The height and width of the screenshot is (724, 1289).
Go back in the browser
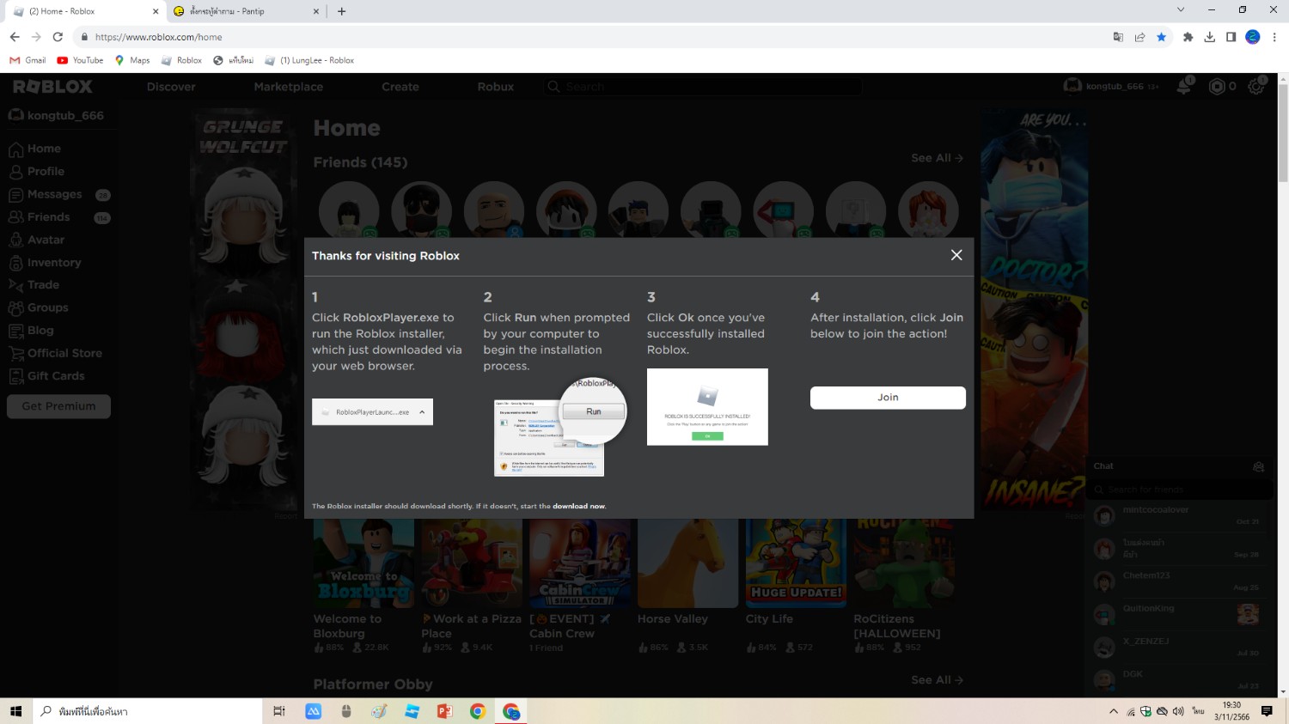pos(15,37)
